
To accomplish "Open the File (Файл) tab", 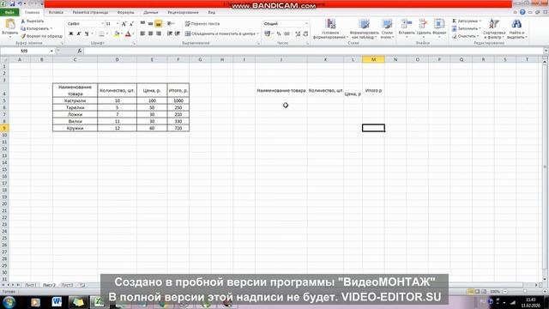I will tap(9, 12).
